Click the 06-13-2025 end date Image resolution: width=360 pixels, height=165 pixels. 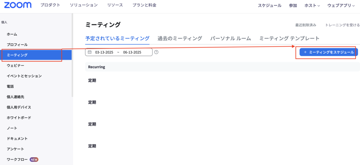pyautogui.click(x=132, y=52)
